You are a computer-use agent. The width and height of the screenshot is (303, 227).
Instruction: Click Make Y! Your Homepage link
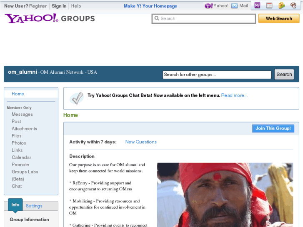pos(150,6)
